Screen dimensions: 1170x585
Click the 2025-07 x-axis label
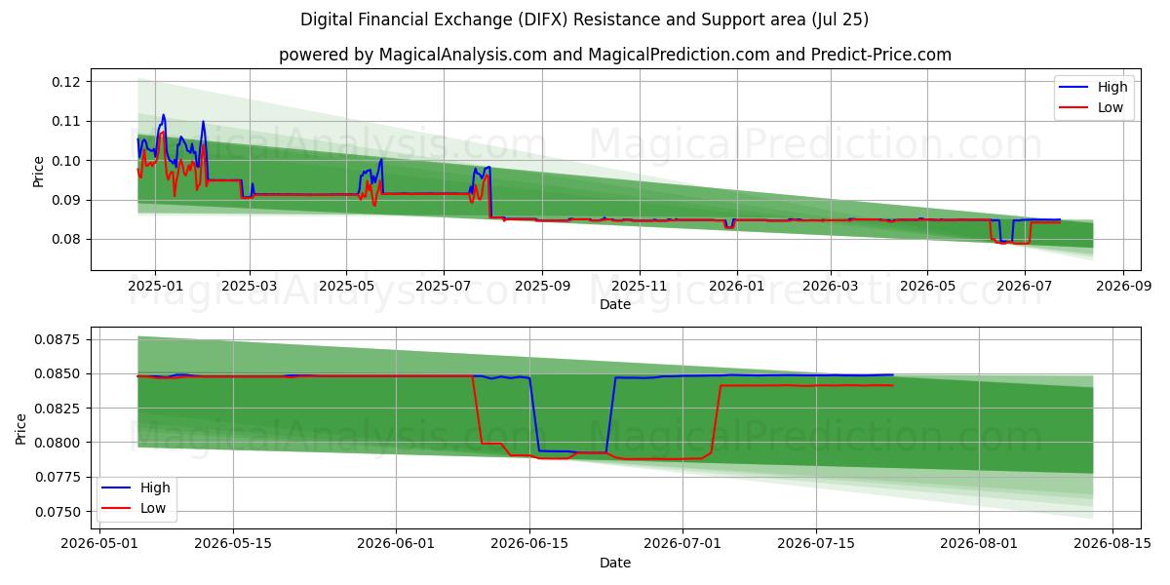tap(444, 286)
